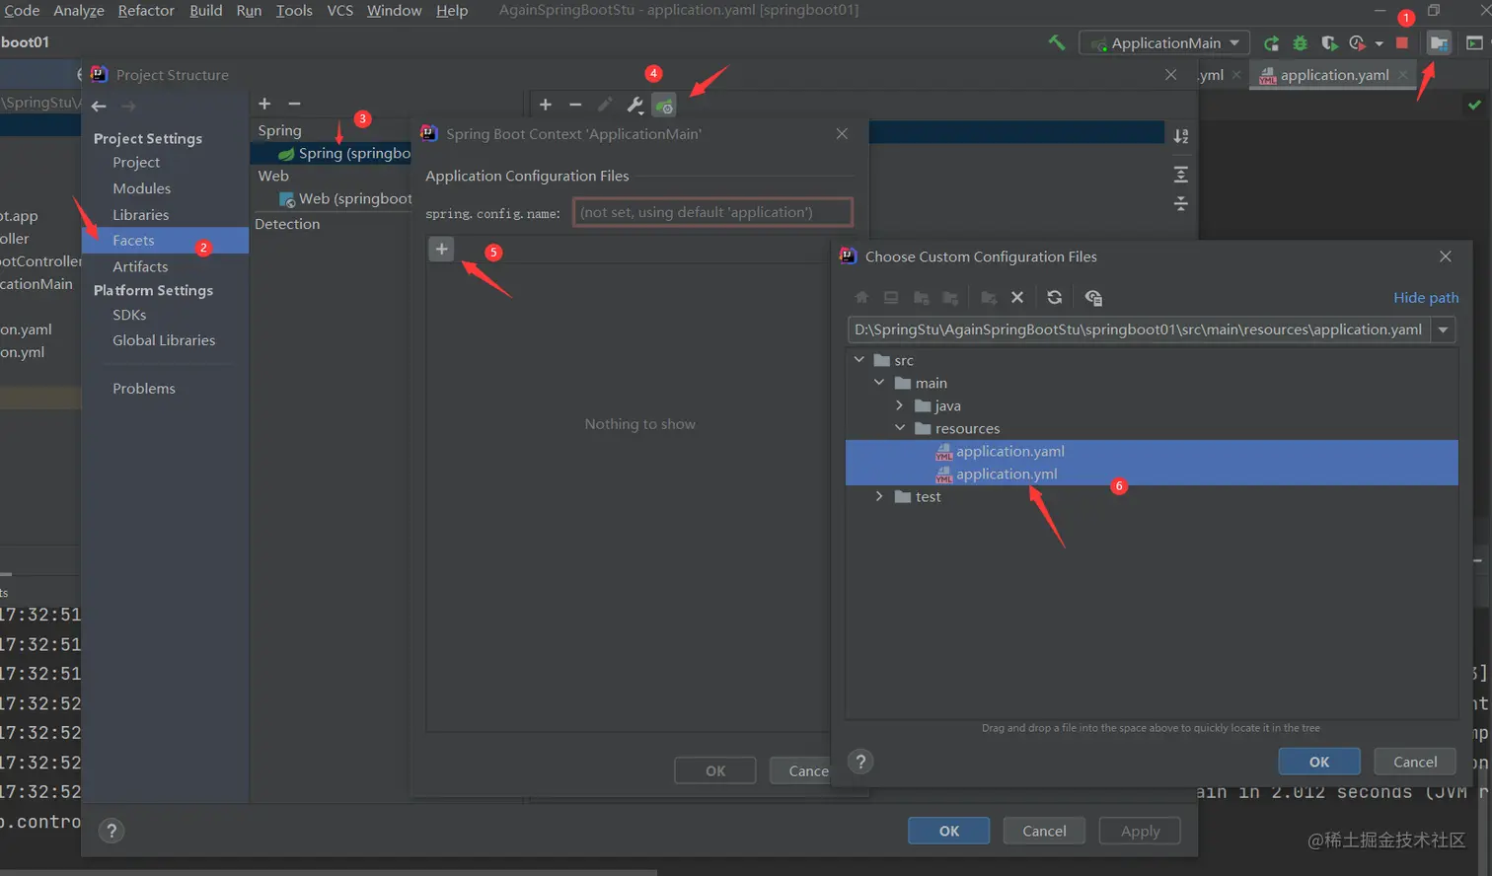This screenshot has width=1492, height=876.
Task: Open Project Structure toolbar icon
Action: tap(1439, 43)
